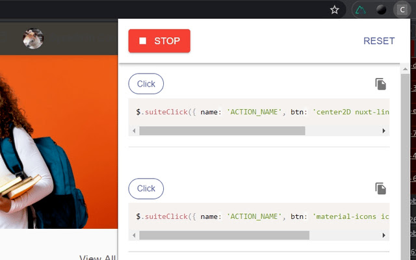
Task: Open the black sphere extension icon
Action: [x=382, y=10]
